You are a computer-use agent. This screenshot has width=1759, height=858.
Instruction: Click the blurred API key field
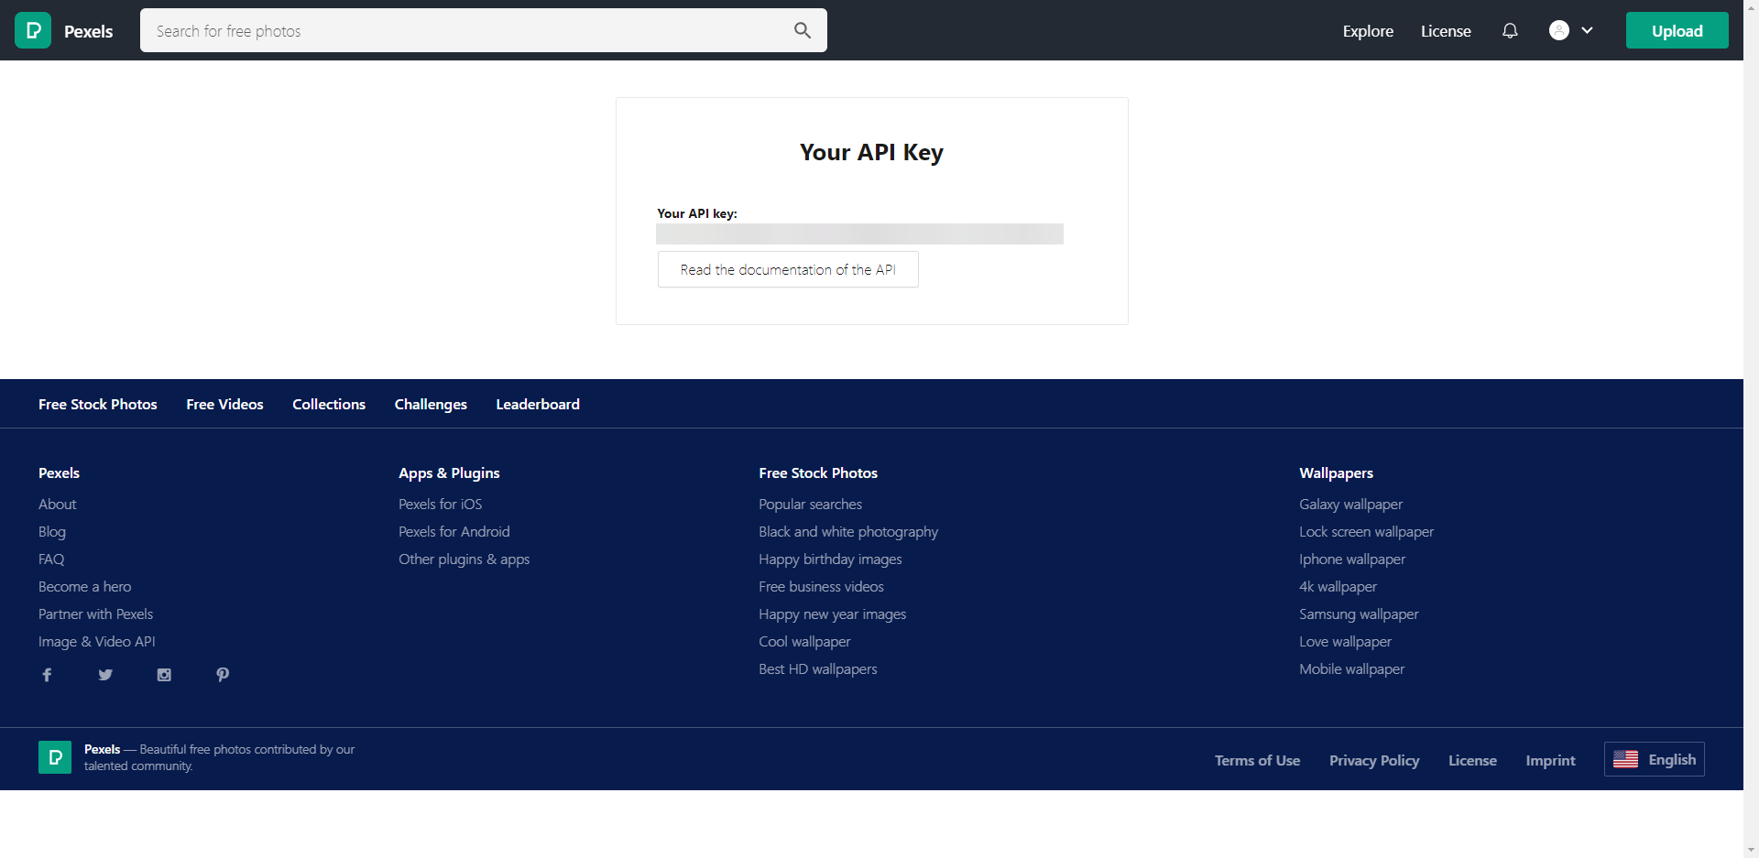[x=859, y=234]
